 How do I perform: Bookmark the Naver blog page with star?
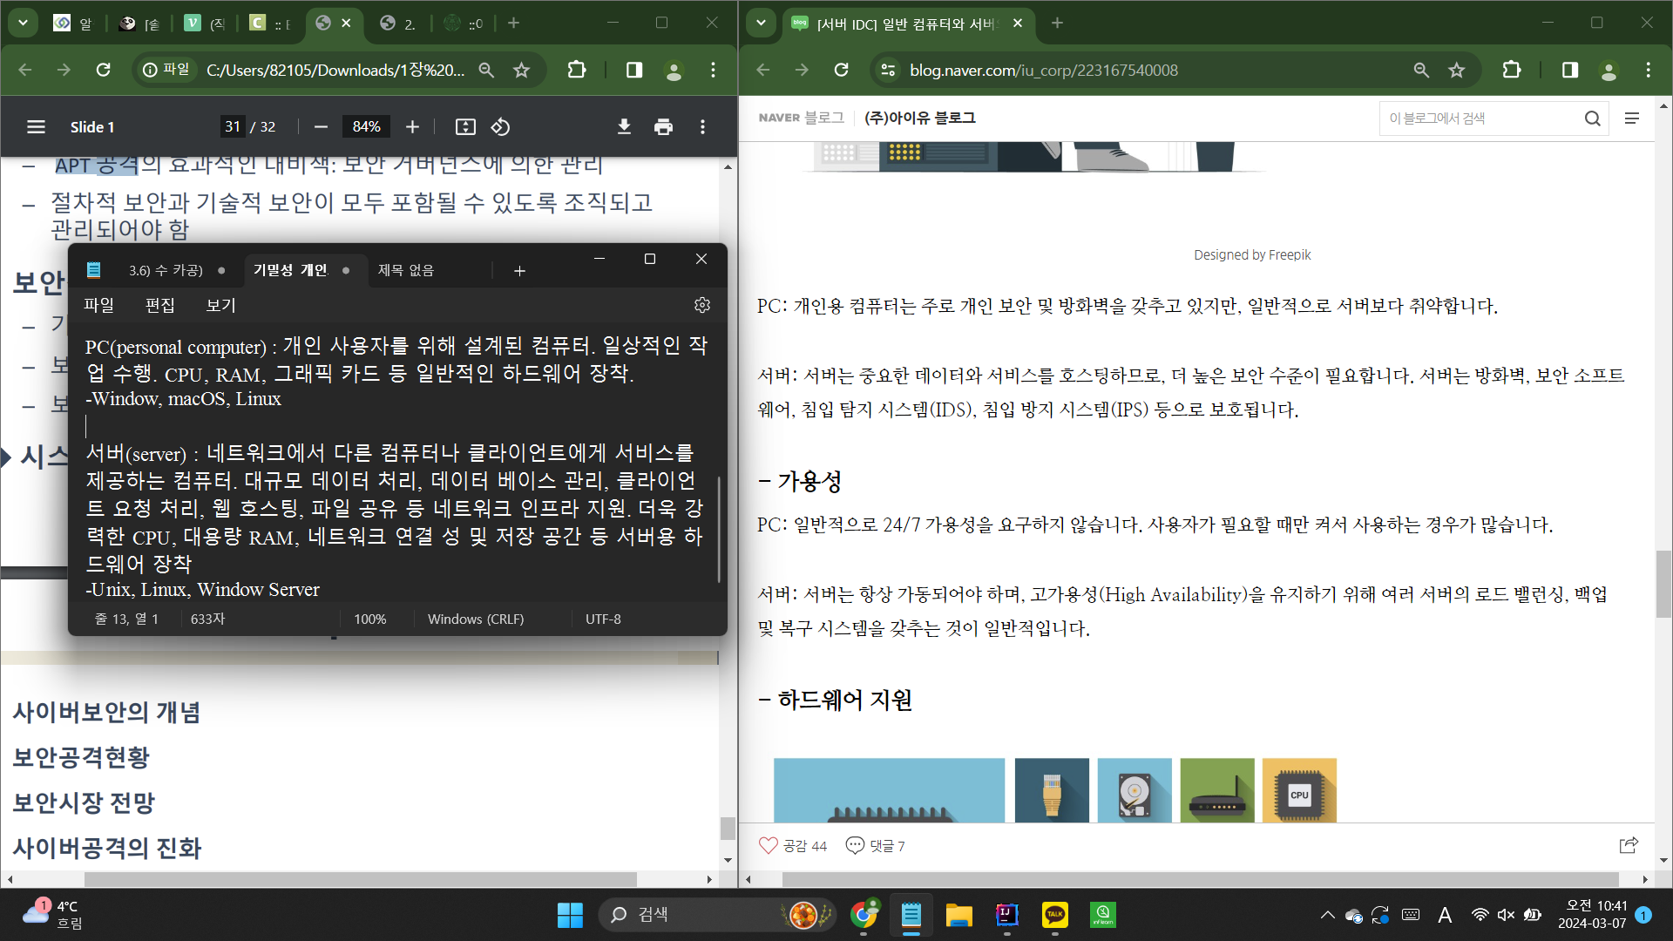1456,70
